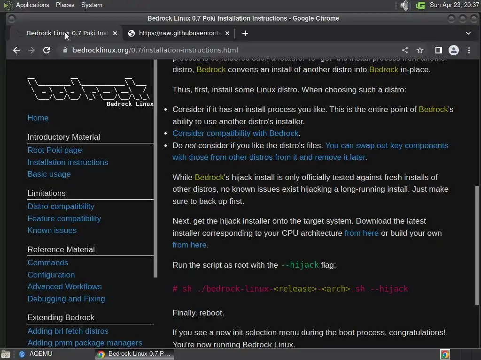Close the Bedrock Linux 0.7 Poki tab
The image size is (481, 360).
(115, 33)
